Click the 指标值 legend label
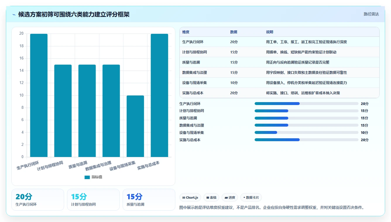 click(97, 177)
